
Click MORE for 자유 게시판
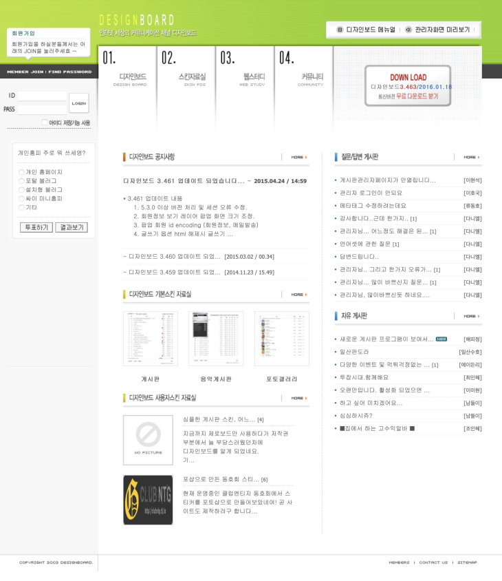pyautogui.click(x=472, y=316)
